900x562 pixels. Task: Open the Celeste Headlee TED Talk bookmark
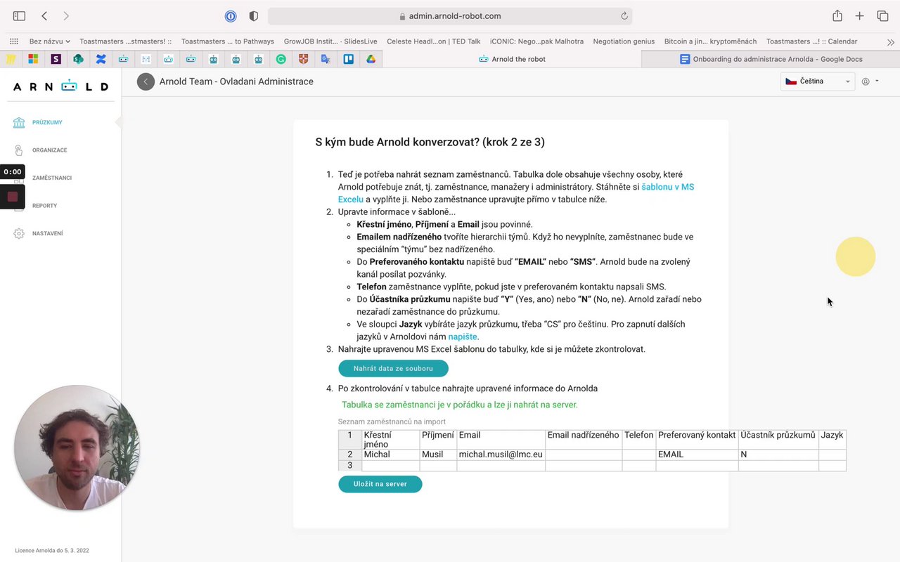(434, 41)
